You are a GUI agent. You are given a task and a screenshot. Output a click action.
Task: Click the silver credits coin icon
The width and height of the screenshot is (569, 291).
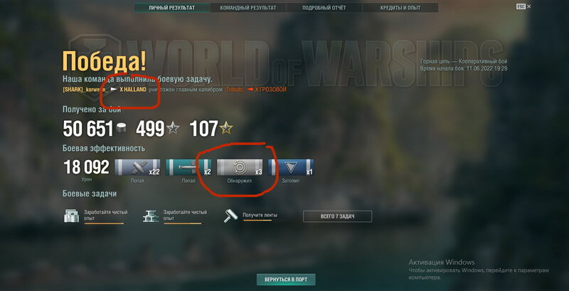point(122,128)
